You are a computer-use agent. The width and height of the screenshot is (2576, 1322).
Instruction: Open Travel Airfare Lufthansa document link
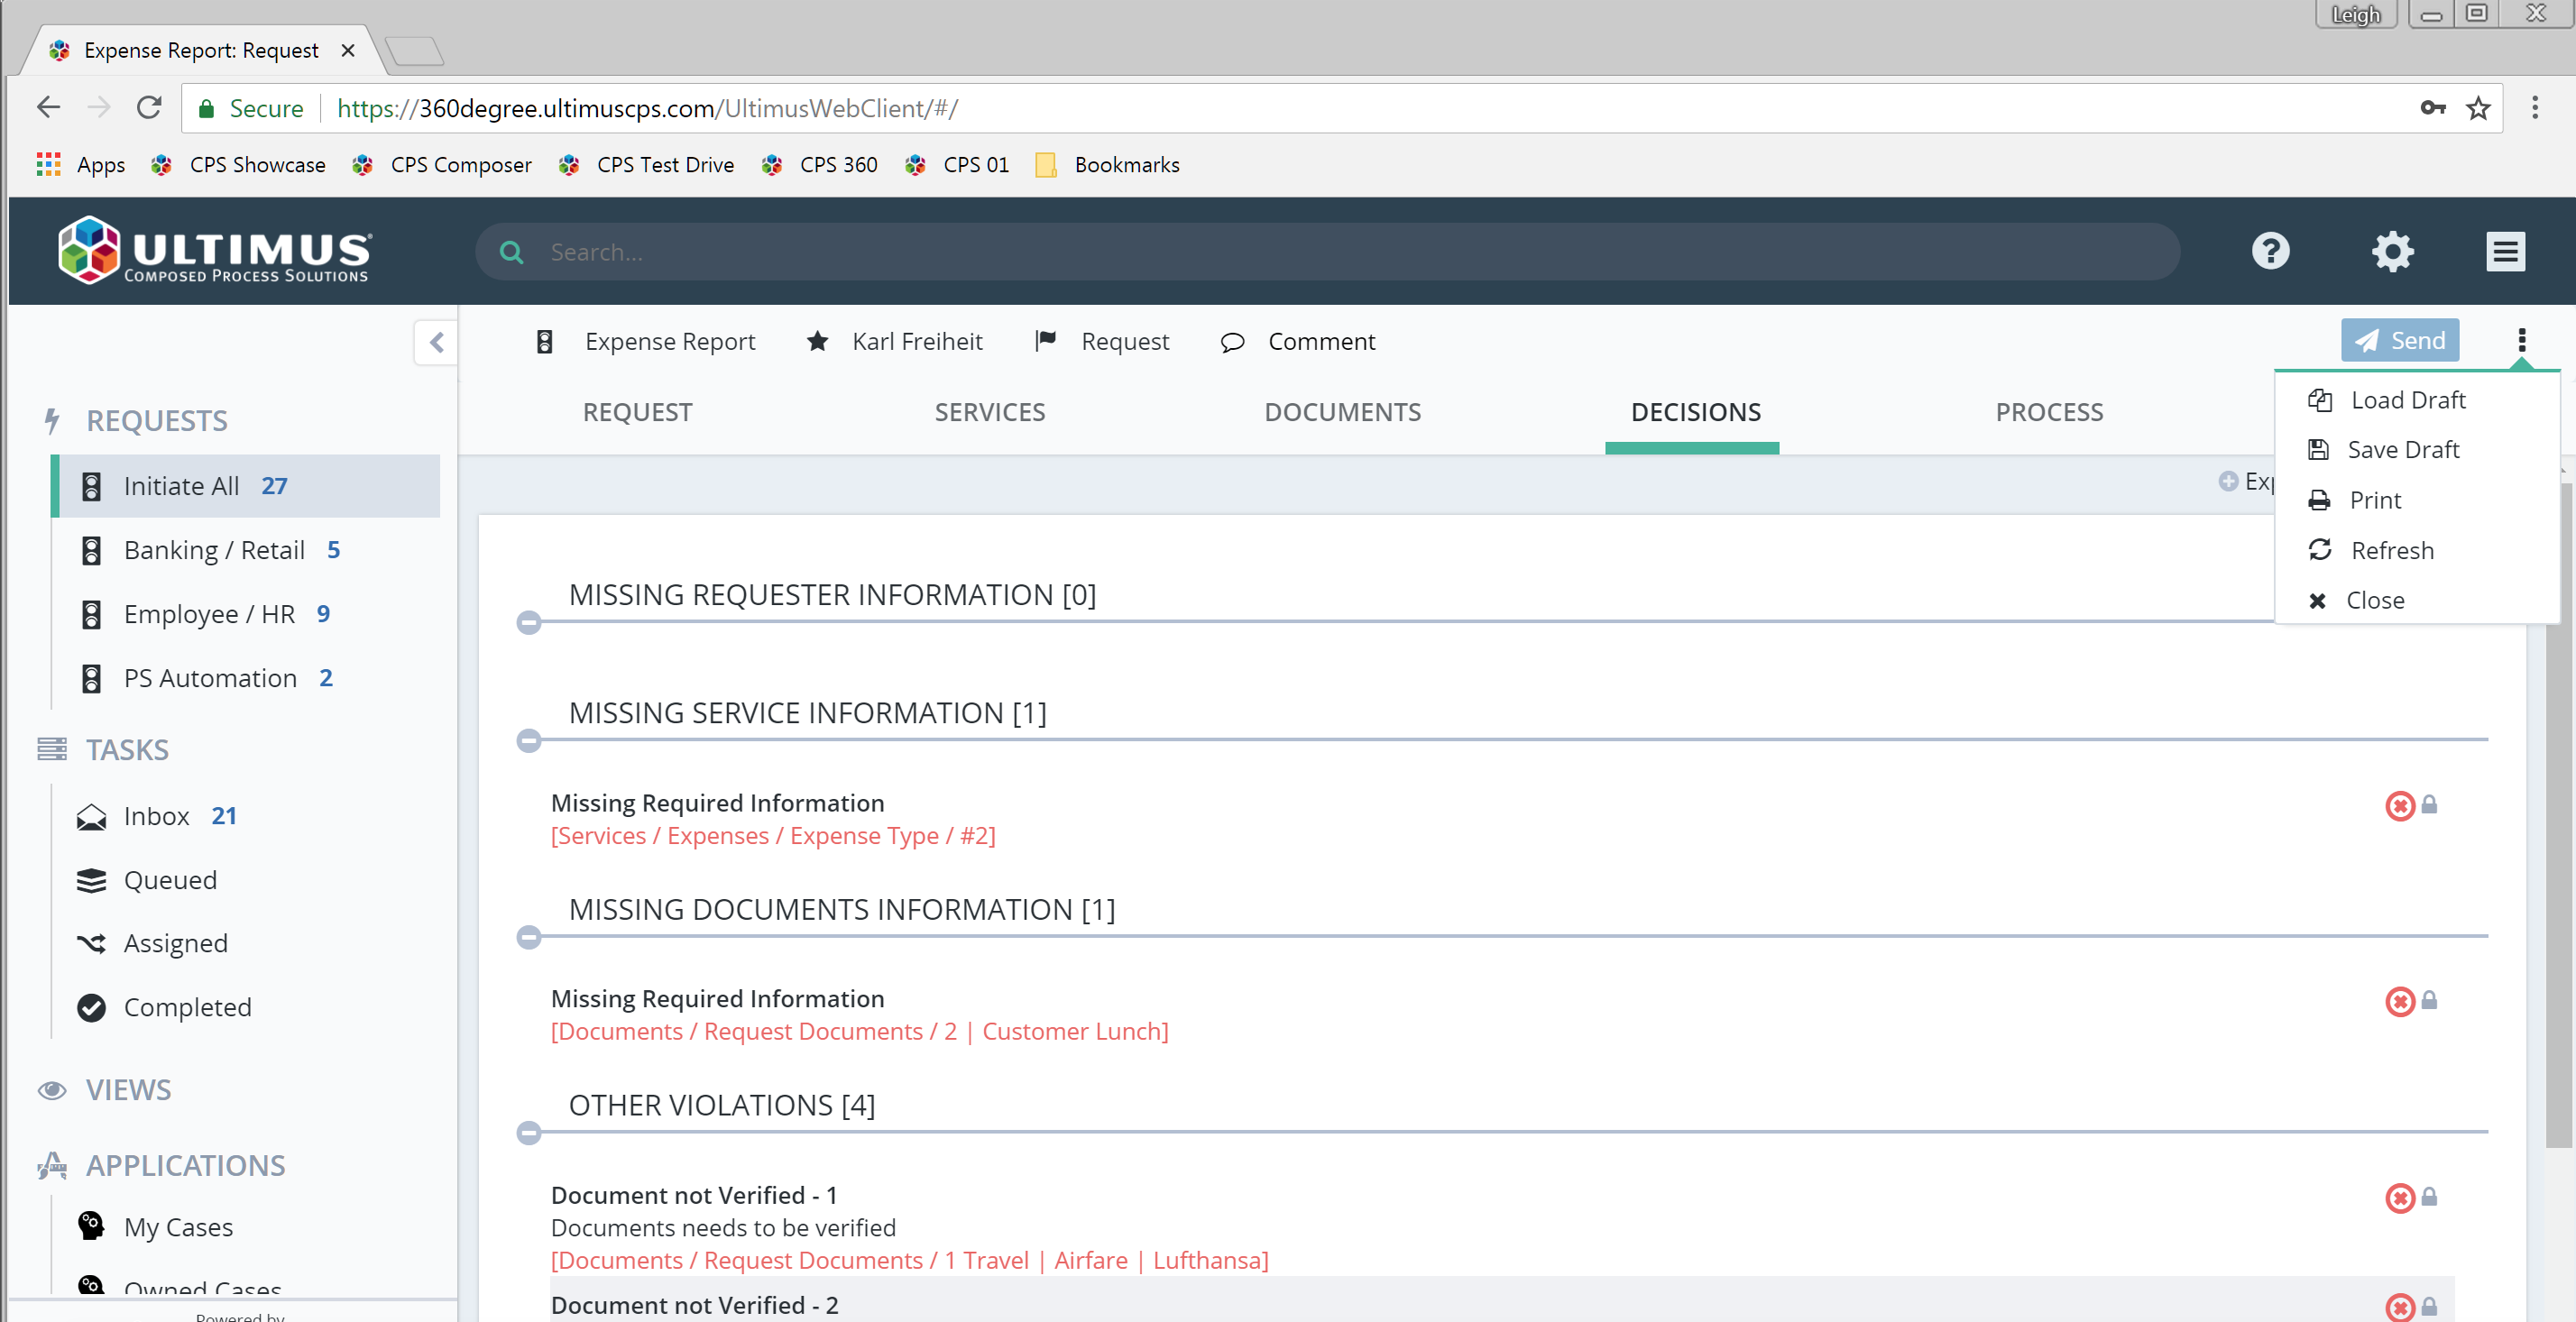(x=909, y=1261)
